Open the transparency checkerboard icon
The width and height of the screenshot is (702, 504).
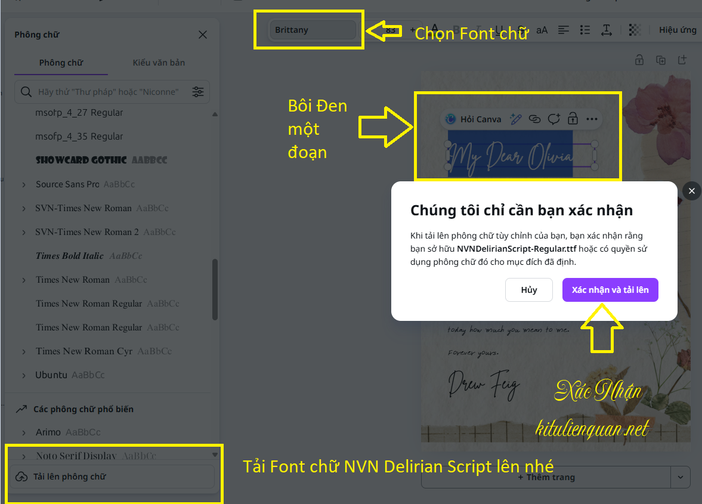point(635,30)
